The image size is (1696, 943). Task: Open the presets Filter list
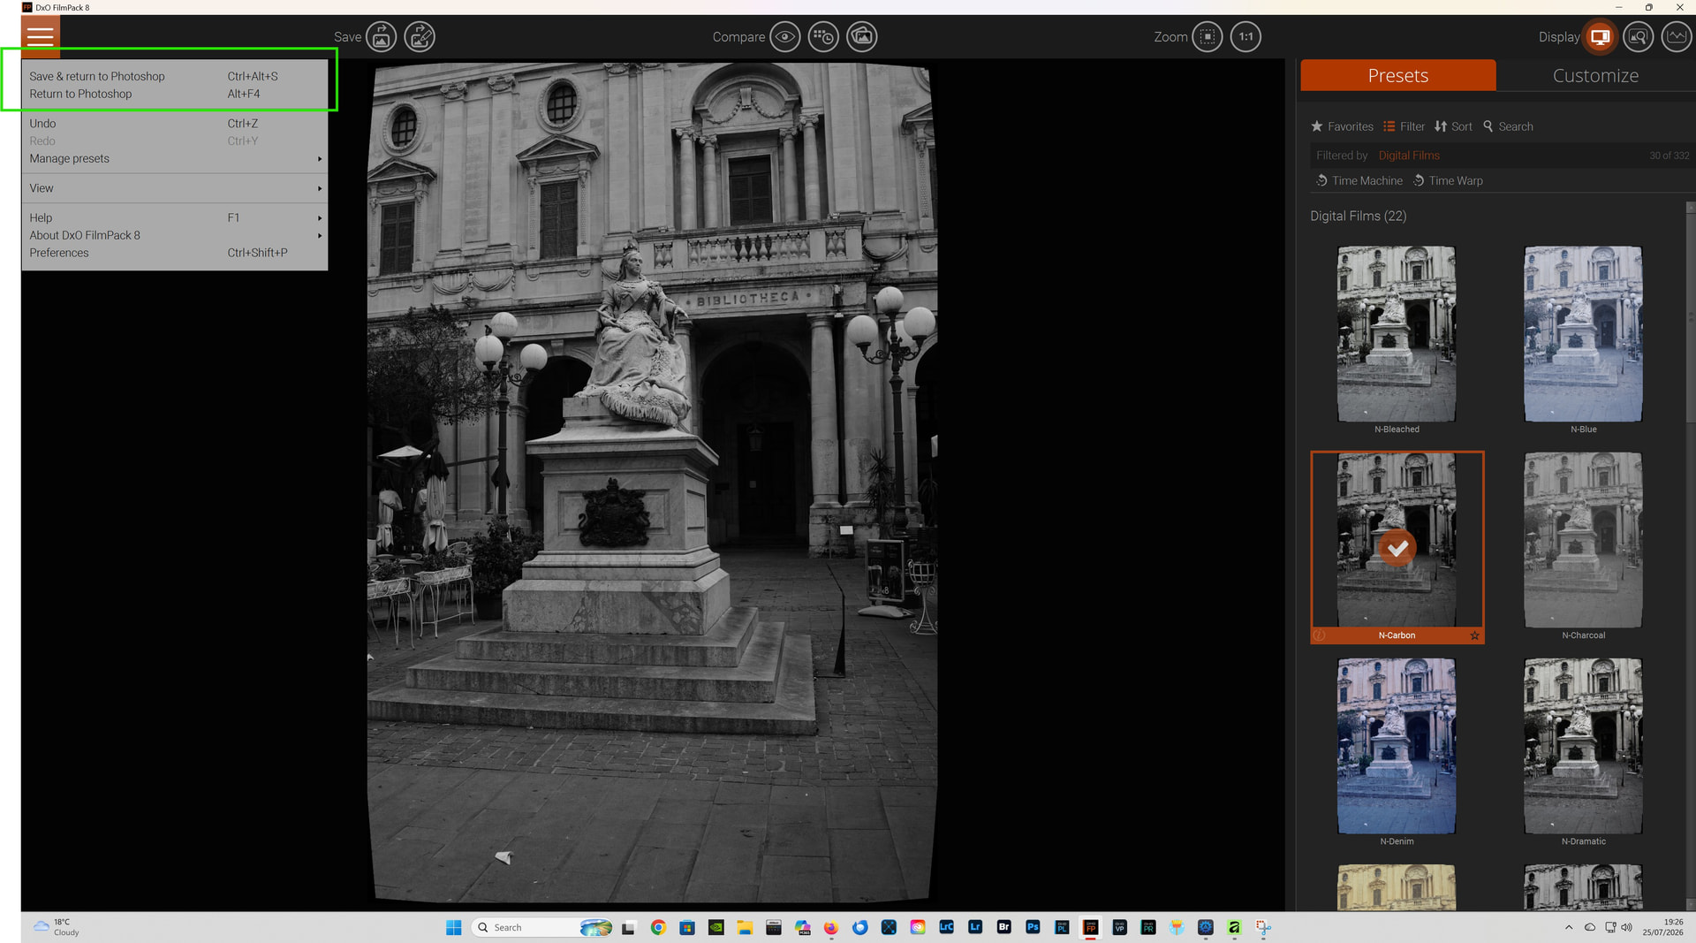pyautogui.click(x=1404, y=126)
